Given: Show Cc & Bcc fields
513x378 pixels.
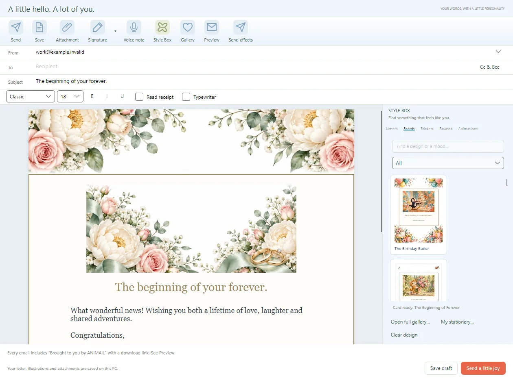Looking at the screenshot, I should (x=489, y=67).
